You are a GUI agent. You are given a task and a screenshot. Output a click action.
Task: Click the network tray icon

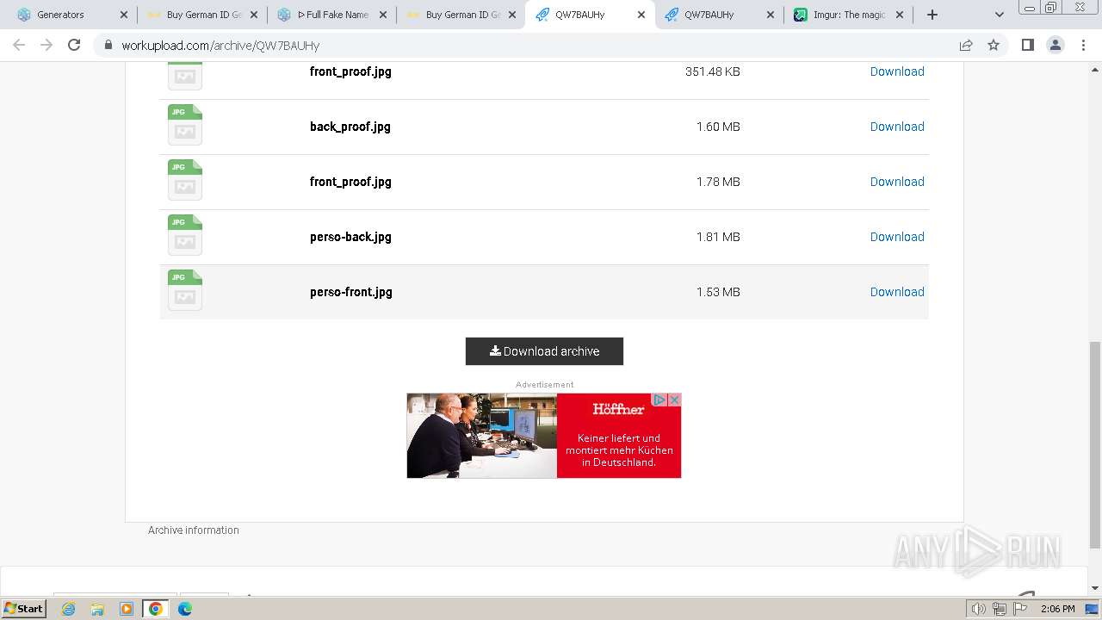coord(1000,609)
